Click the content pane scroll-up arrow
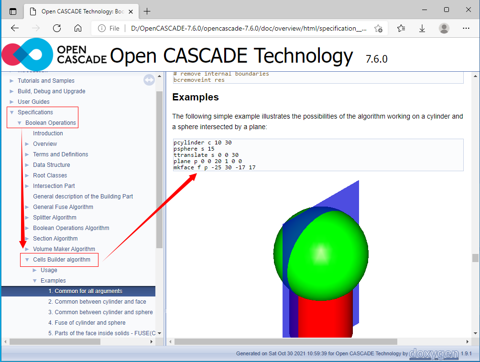This screenshot has height=362, width=480. tap(475, 76)
